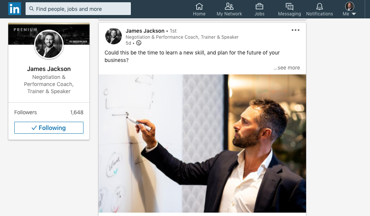Click post author's small profile photo
The width and height of the screenshot is (370, 216).
(x=114, y=36)
